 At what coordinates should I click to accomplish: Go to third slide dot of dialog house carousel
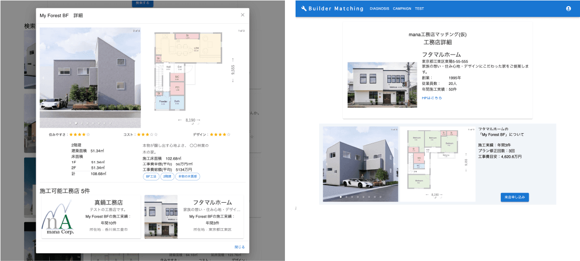pos(82,124)
